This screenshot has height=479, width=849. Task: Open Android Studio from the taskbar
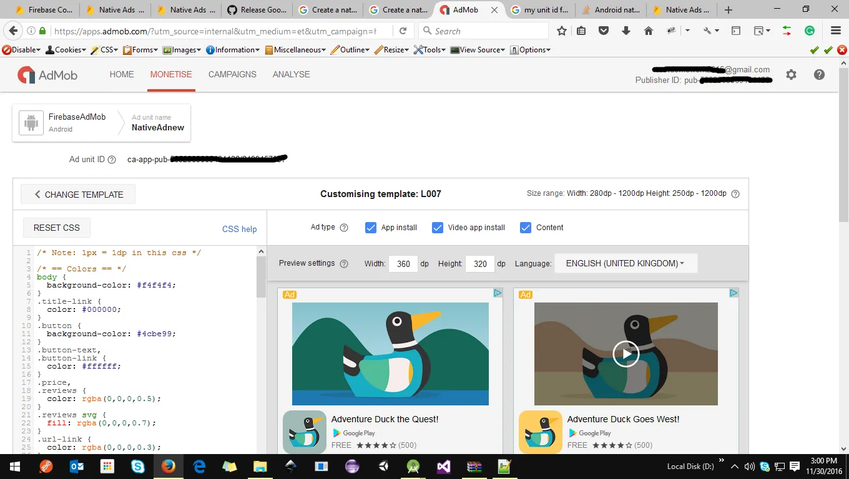pos(413,466)
